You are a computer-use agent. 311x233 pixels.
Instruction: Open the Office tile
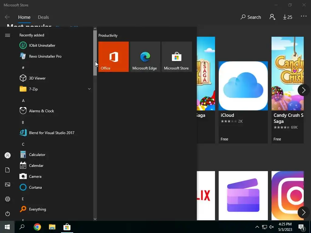tap(114, 57)
